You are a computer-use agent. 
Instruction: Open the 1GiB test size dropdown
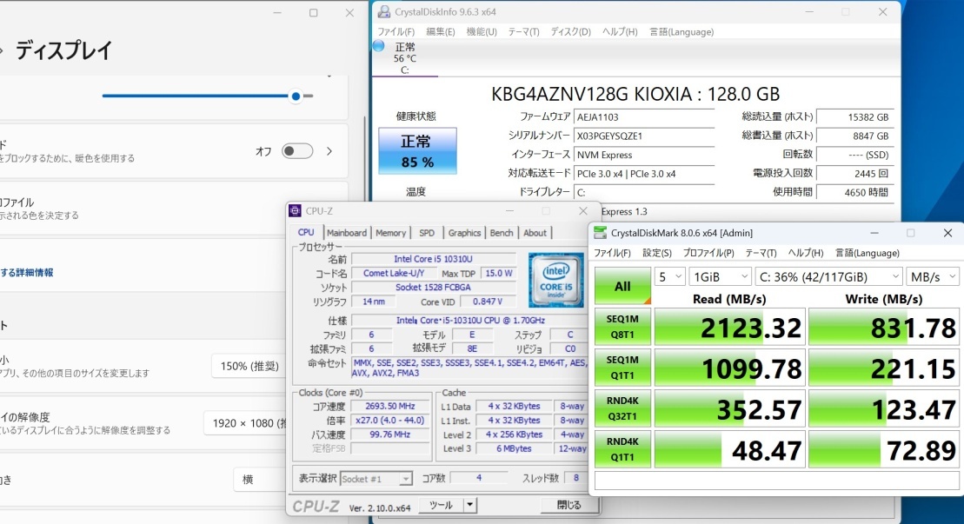click(720, 277)
